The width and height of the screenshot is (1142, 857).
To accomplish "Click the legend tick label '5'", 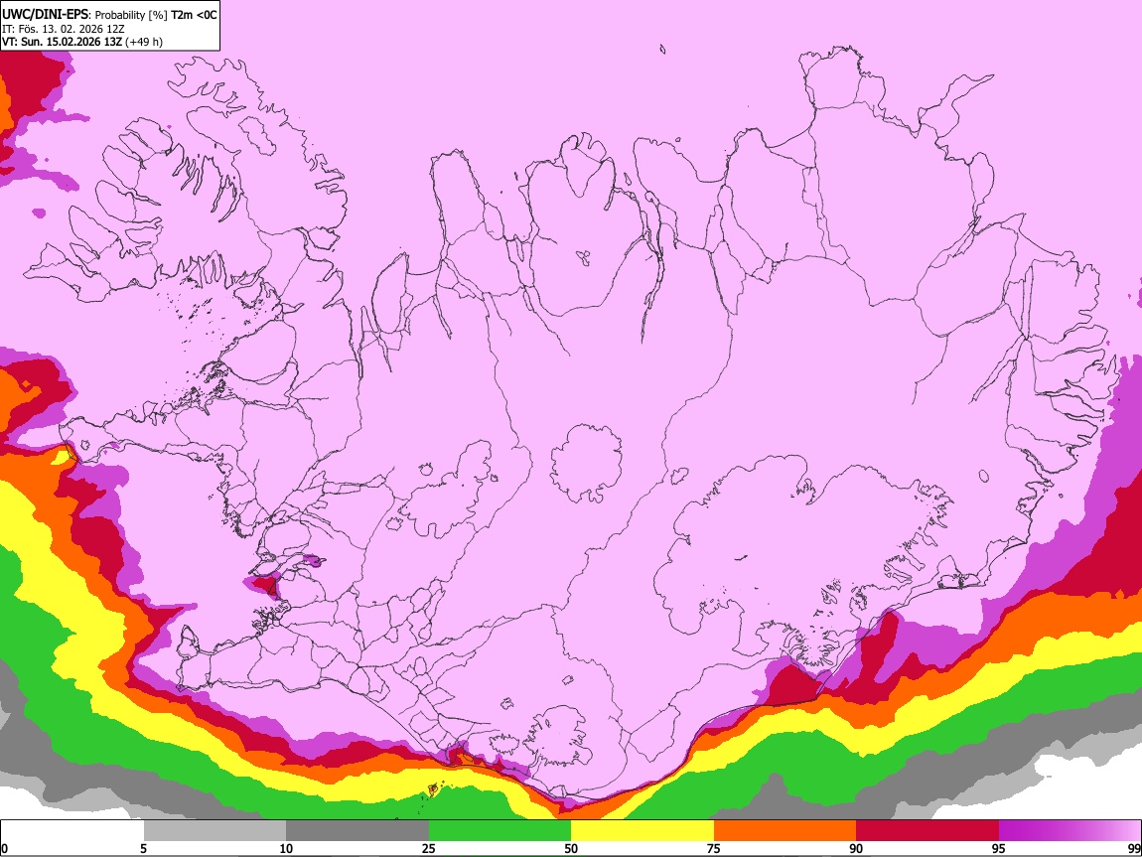I will pos(143,848).
